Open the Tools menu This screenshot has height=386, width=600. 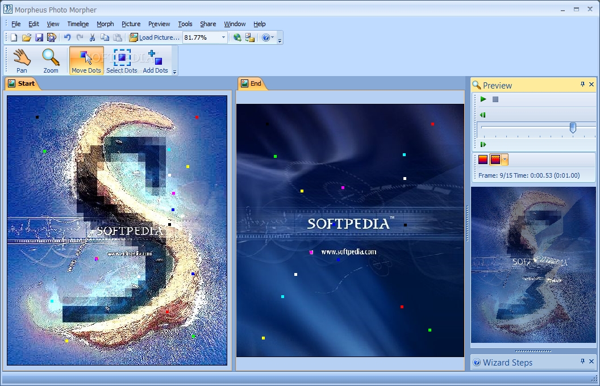click(x=185, y=24)
